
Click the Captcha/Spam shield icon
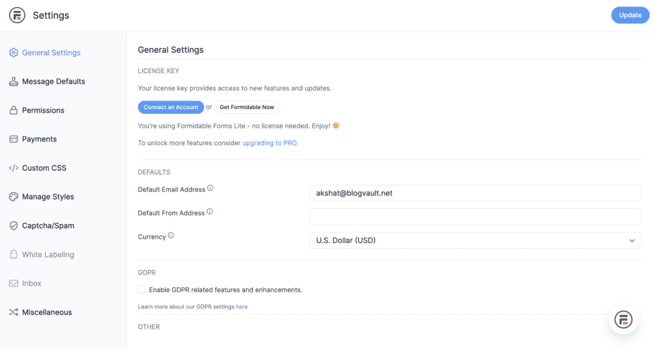pos(14,225)
